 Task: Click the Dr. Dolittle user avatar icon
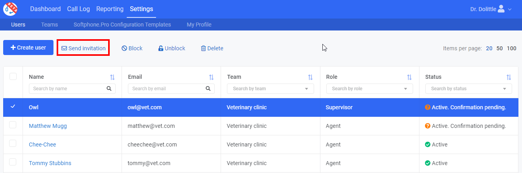[501, 9]
